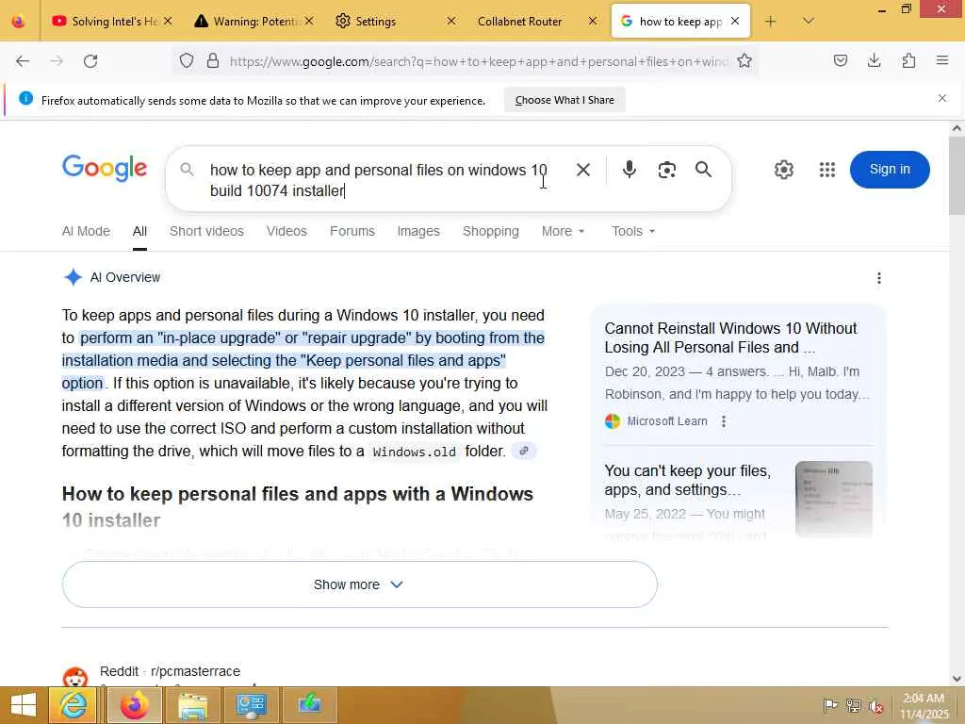Expand AI Overview with Show more
This screenshot has width=965, height=724.
359,584
